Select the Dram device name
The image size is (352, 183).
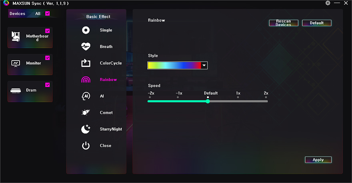(31, 90)
